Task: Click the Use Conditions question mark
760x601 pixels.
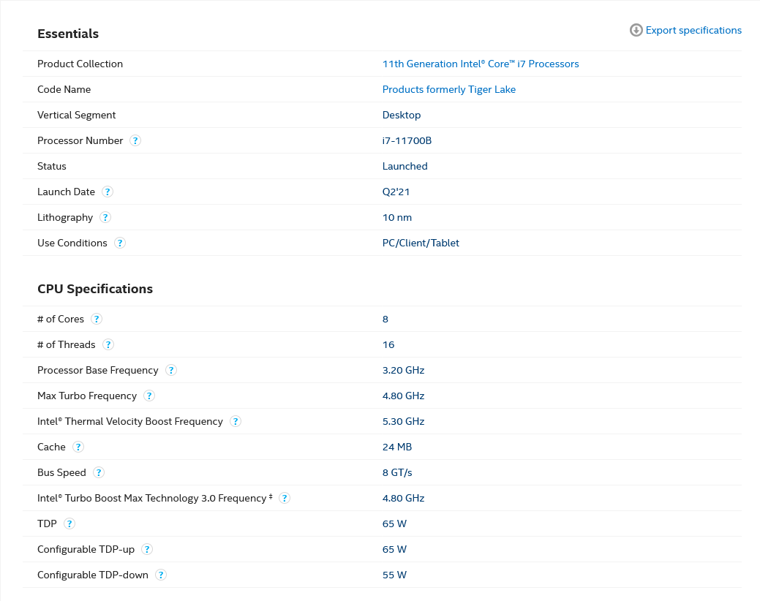Action: pos(120,243)
